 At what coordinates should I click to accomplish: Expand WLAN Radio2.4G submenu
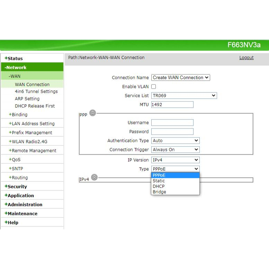(28, 142)
